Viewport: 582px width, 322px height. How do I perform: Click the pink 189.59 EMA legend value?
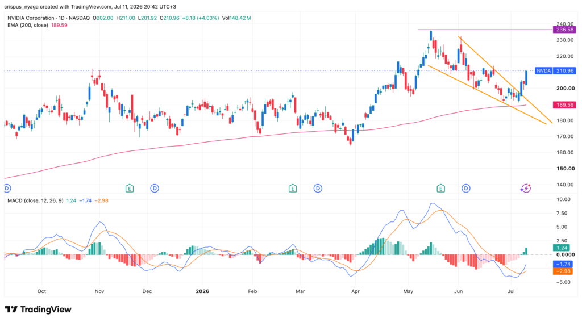[59, 25]
